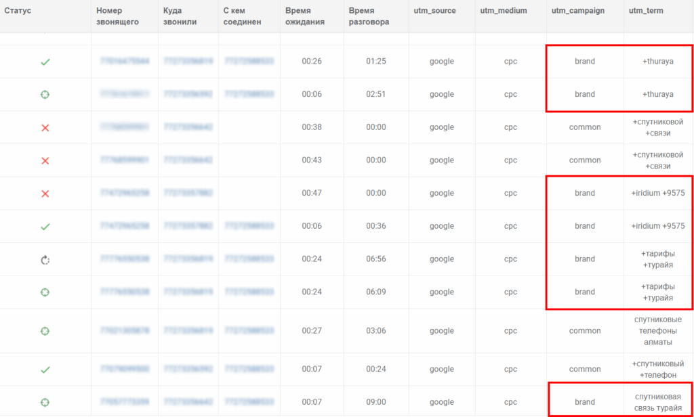Image resolution: width=694 pixels, height=417 pixels.
Task: Click the Время разговора column header
Action: pyautogui.click(x=369, y=16)
